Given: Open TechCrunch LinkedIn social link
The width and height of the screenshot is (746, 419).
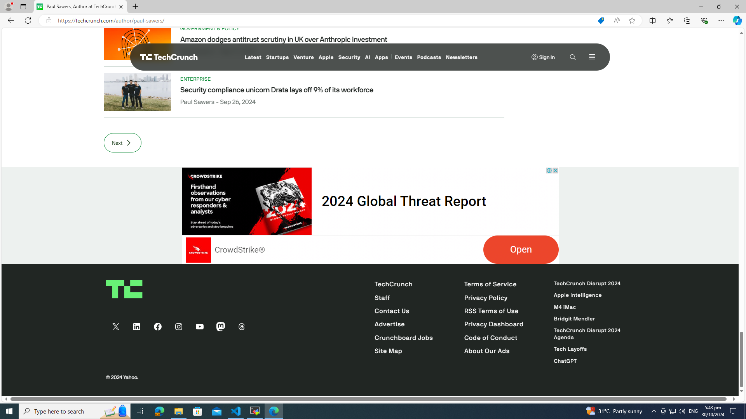Looking at the screenshot, I should pos(137,327).
